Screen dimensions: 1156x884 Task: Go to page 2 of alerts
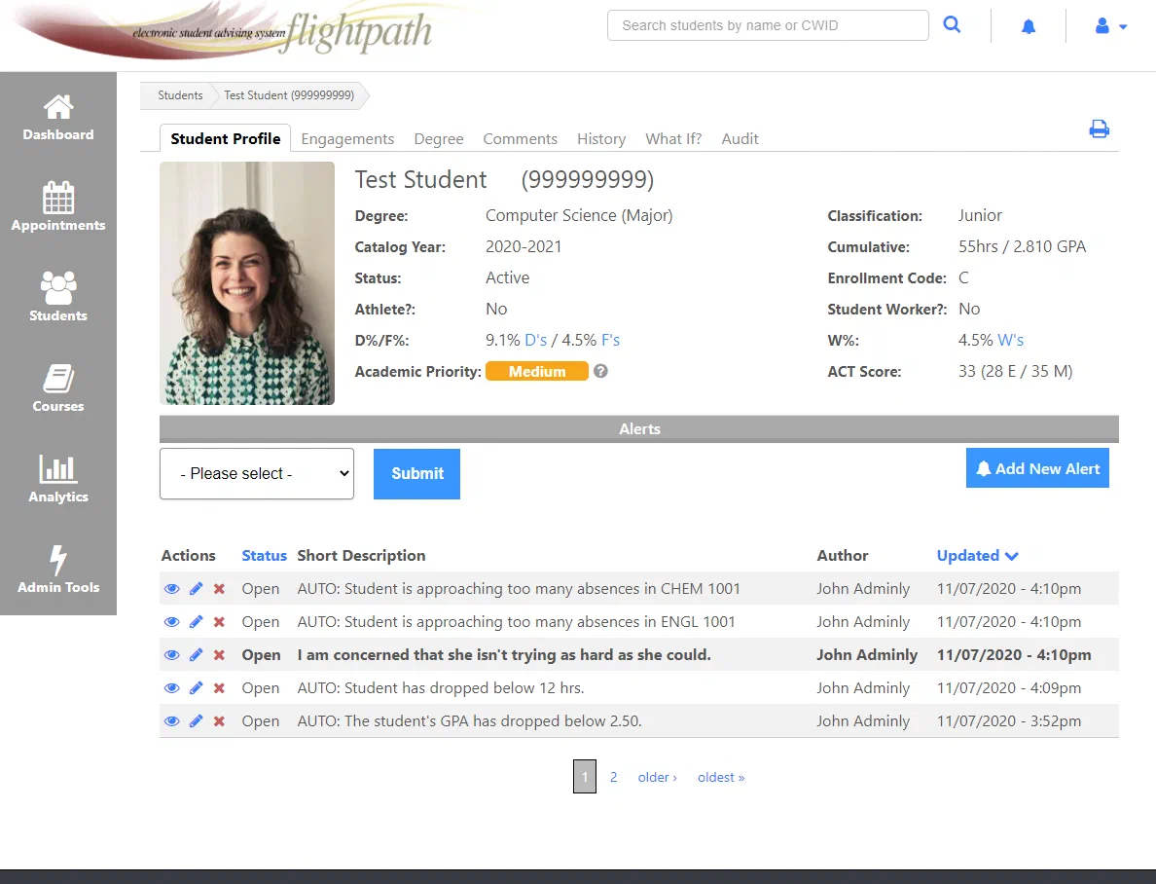613,777
